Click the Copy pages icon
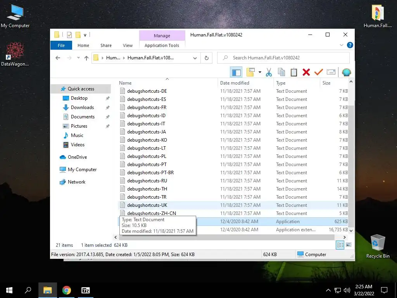Viewport: 397px width, 298px height. pos(281,73)
